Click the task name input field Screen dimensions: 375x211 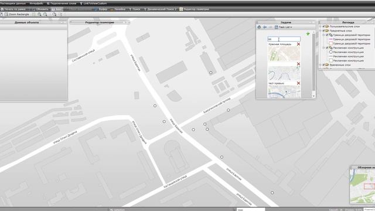click(284, 39)
